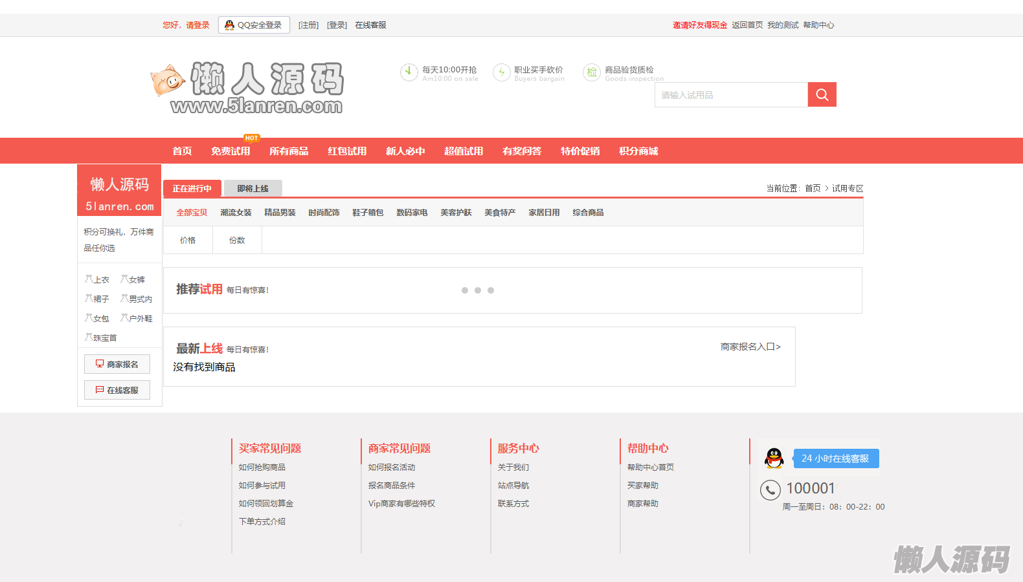
Task: Click the daily 10:00 sale clock icon
Action: (x=409, y=72)
